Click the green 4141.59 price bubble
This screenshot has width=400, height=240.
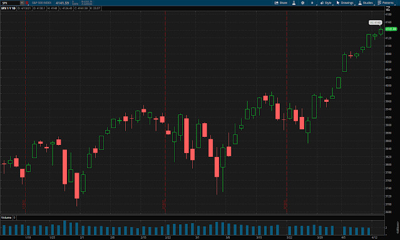click(391, 29)
